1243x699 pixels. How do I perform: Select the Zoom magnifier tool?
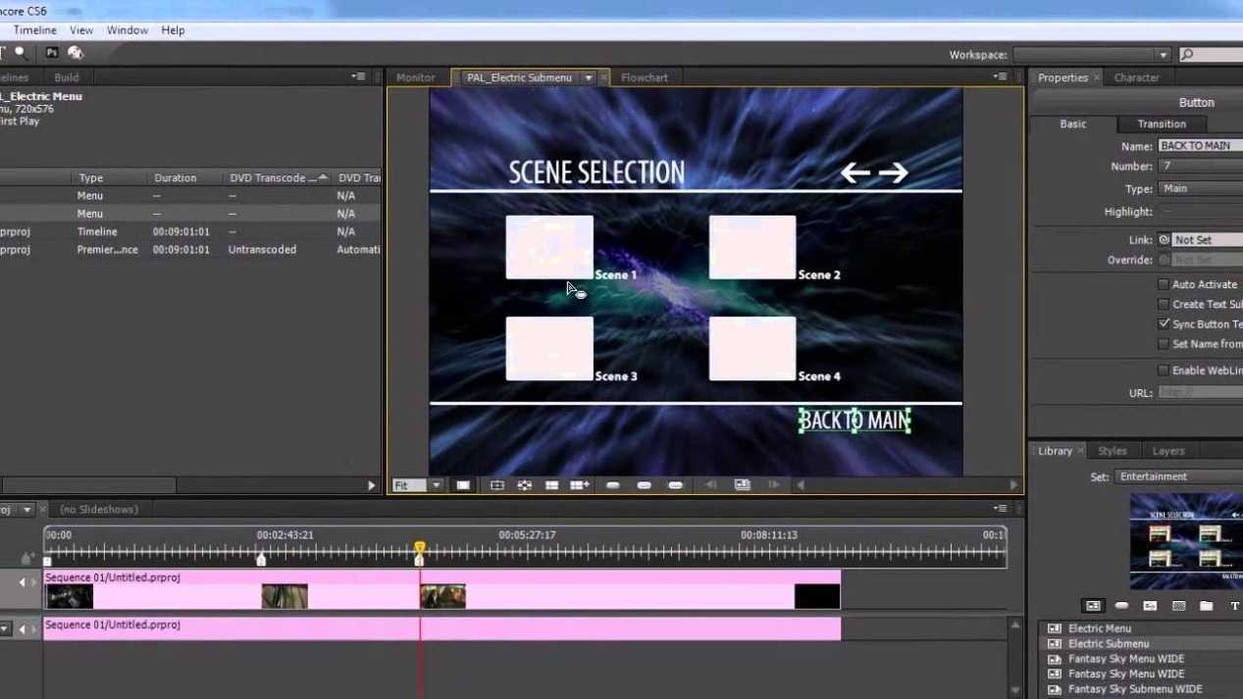pos(21,53)
